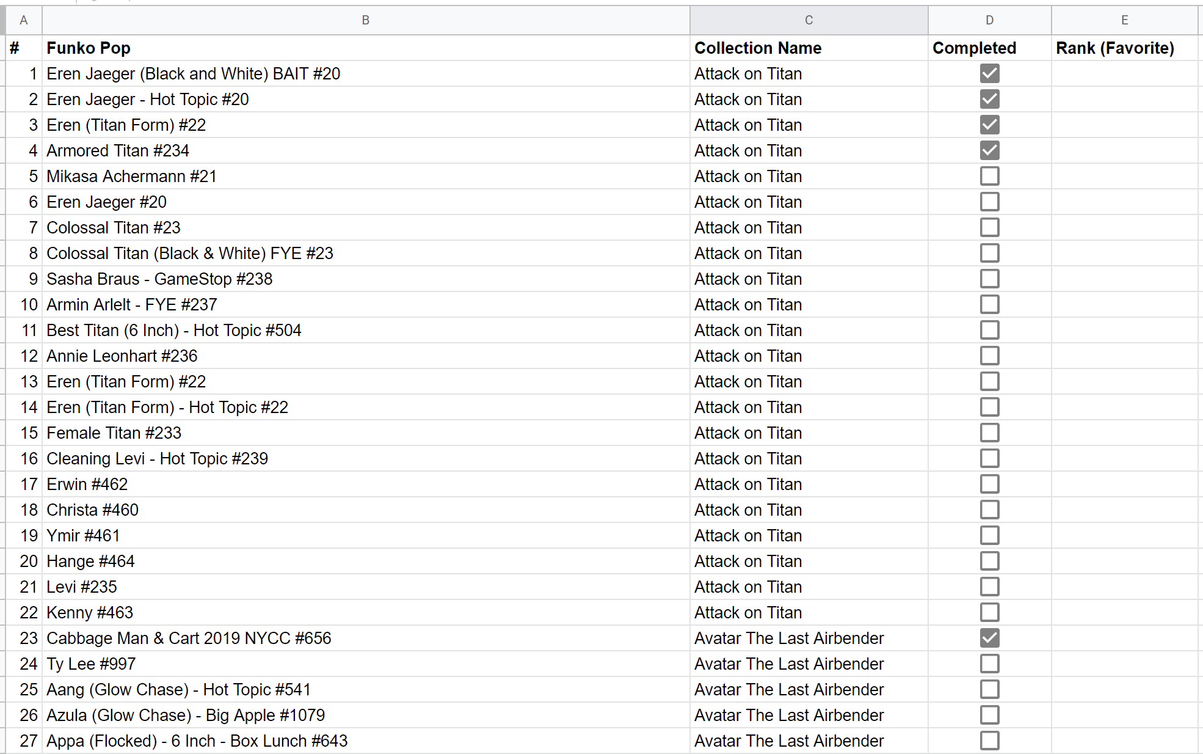Select column C header
Viewport: 1203px width, 754px height.
[x=809, y=20]
